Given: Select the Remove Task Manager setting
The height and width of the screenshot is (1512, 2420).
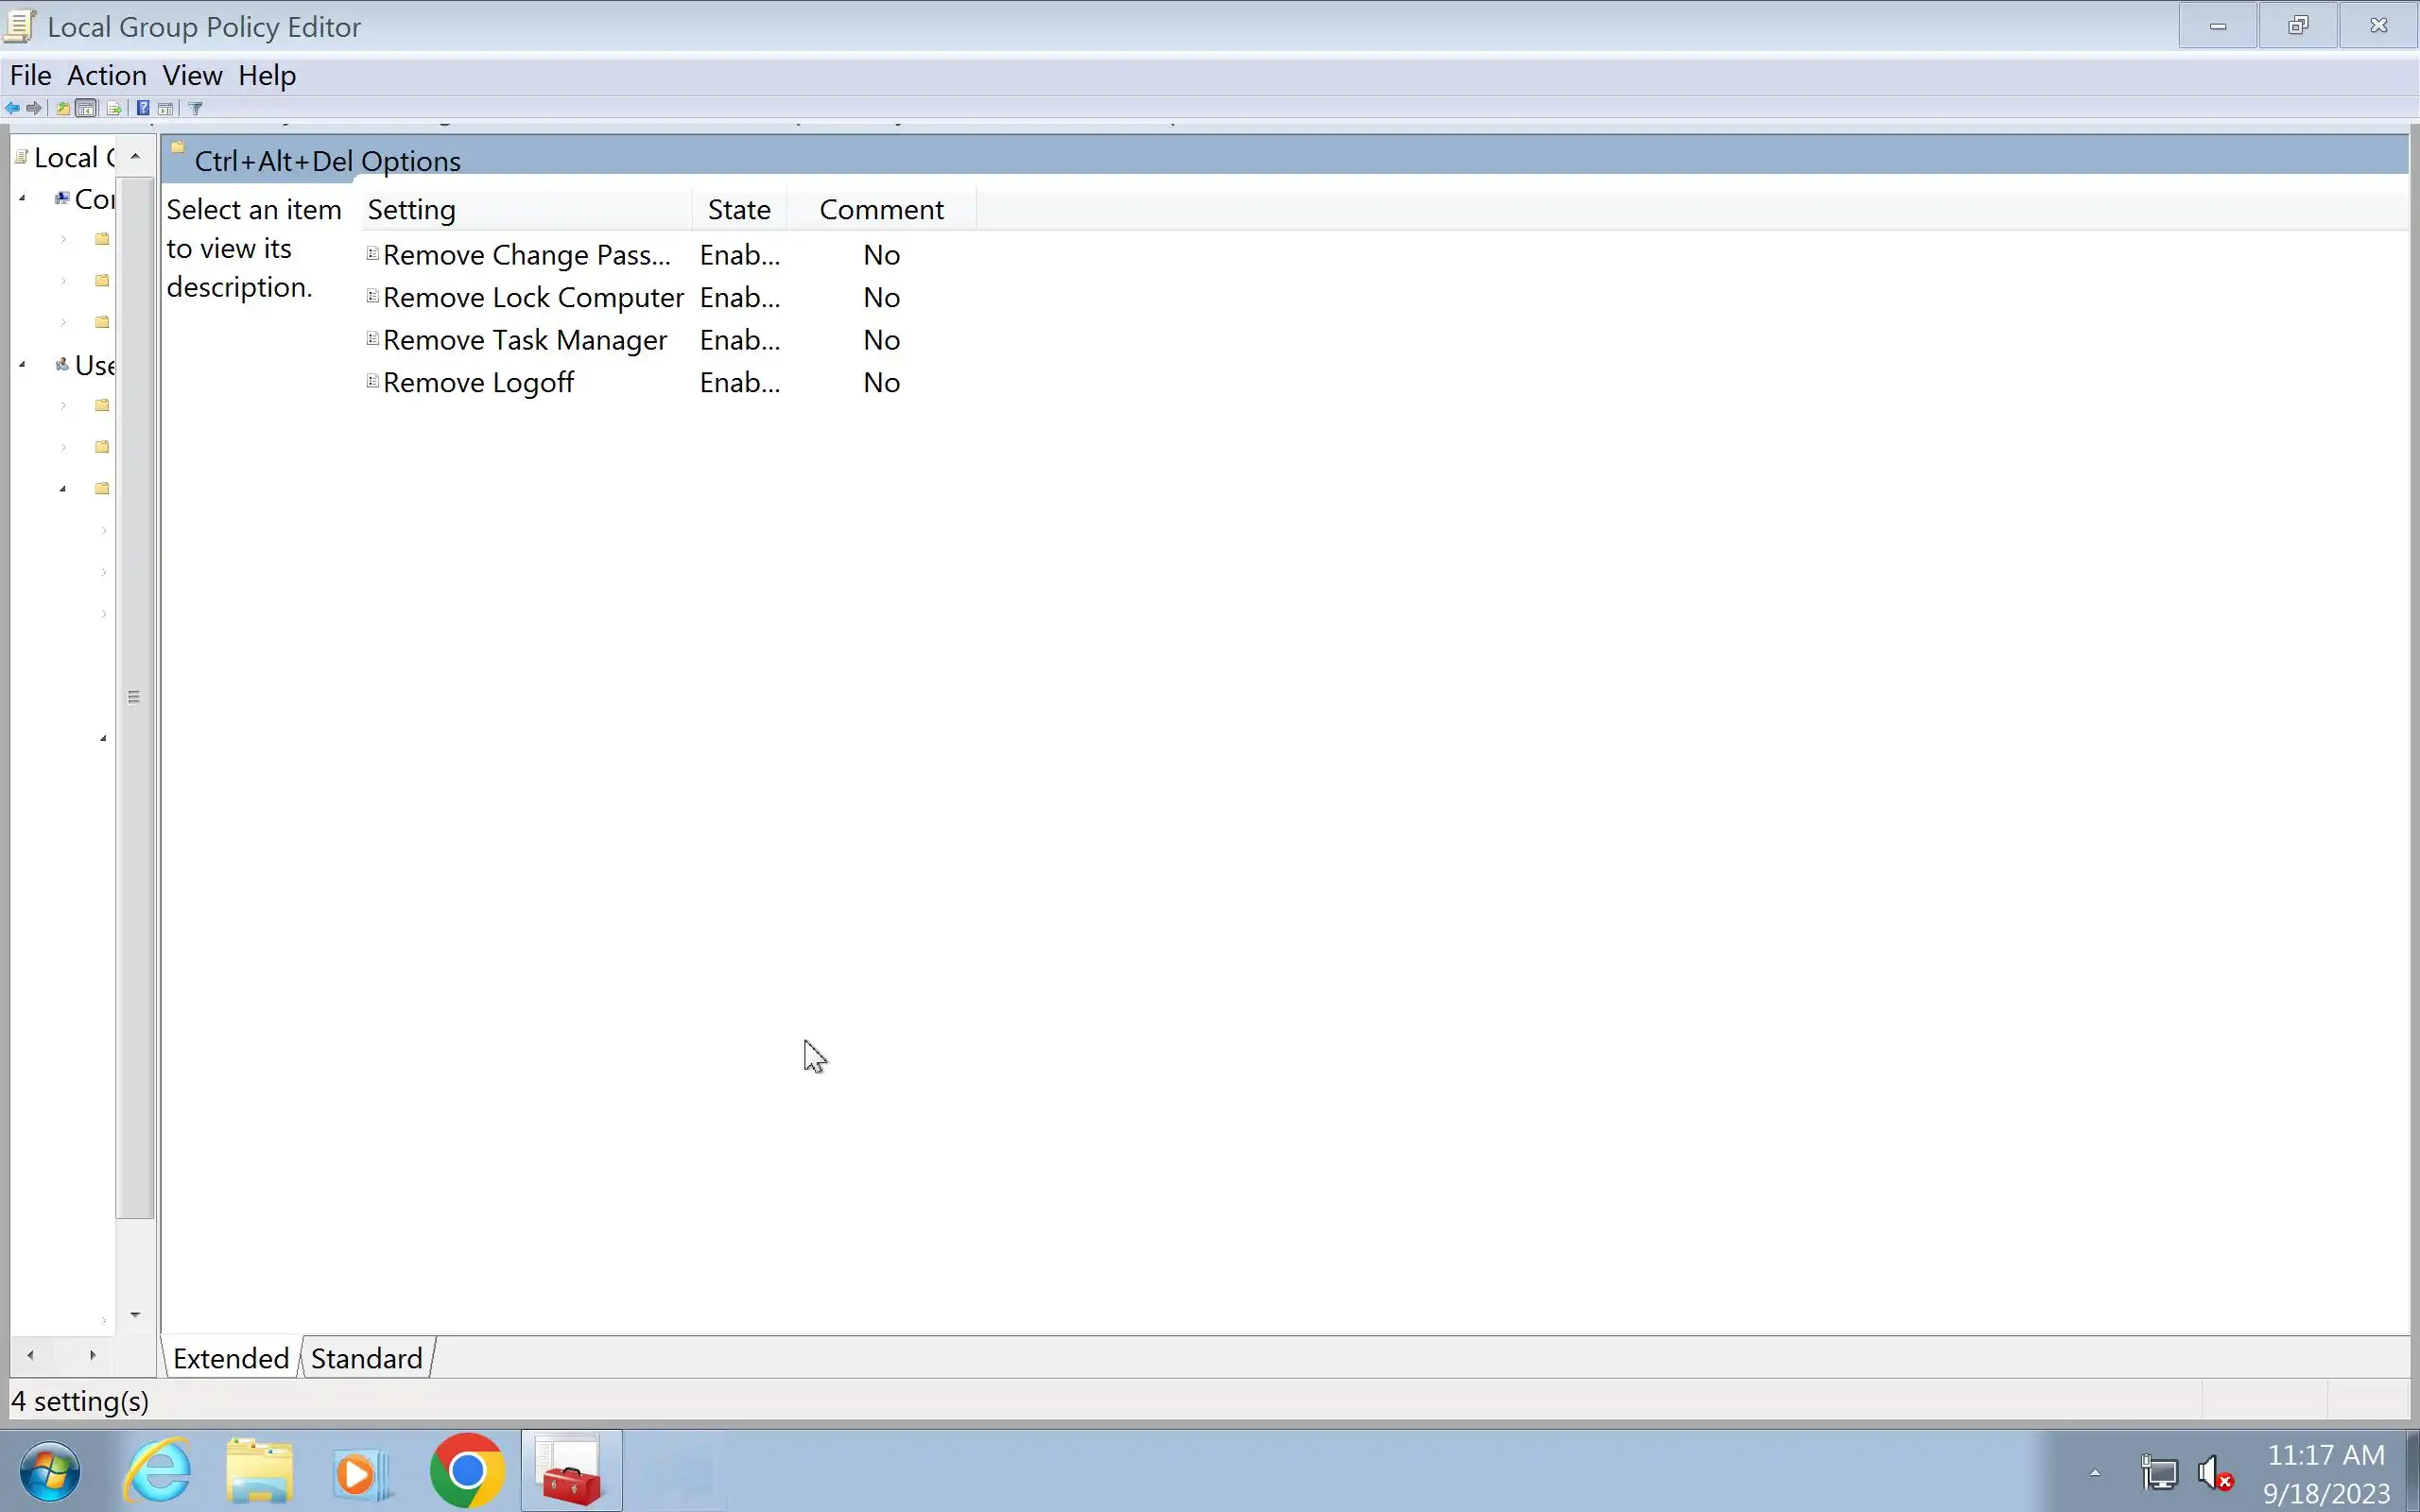Looking at the screenshot, I should click(x=524, y=340).
